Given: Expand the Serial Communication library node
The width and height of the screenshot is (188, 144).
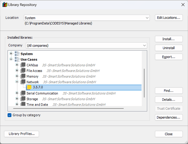Looking at the screenshot, I should coord(17,93).
